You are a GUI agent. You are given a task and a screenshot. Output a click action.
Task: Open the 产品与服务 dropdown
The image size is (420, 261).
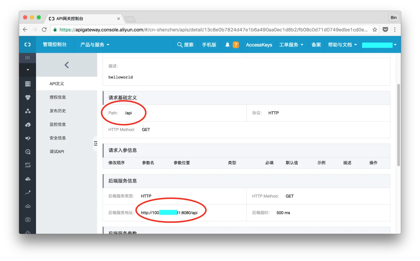pos(95,45)
